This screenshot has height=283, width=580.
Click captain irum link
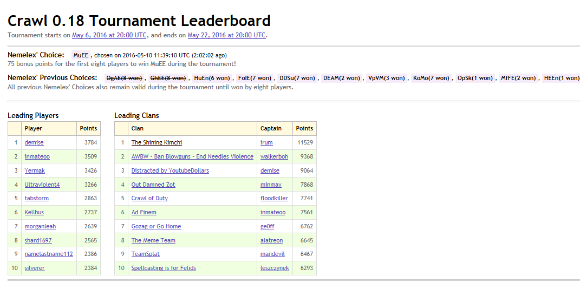tap(266, 142)
